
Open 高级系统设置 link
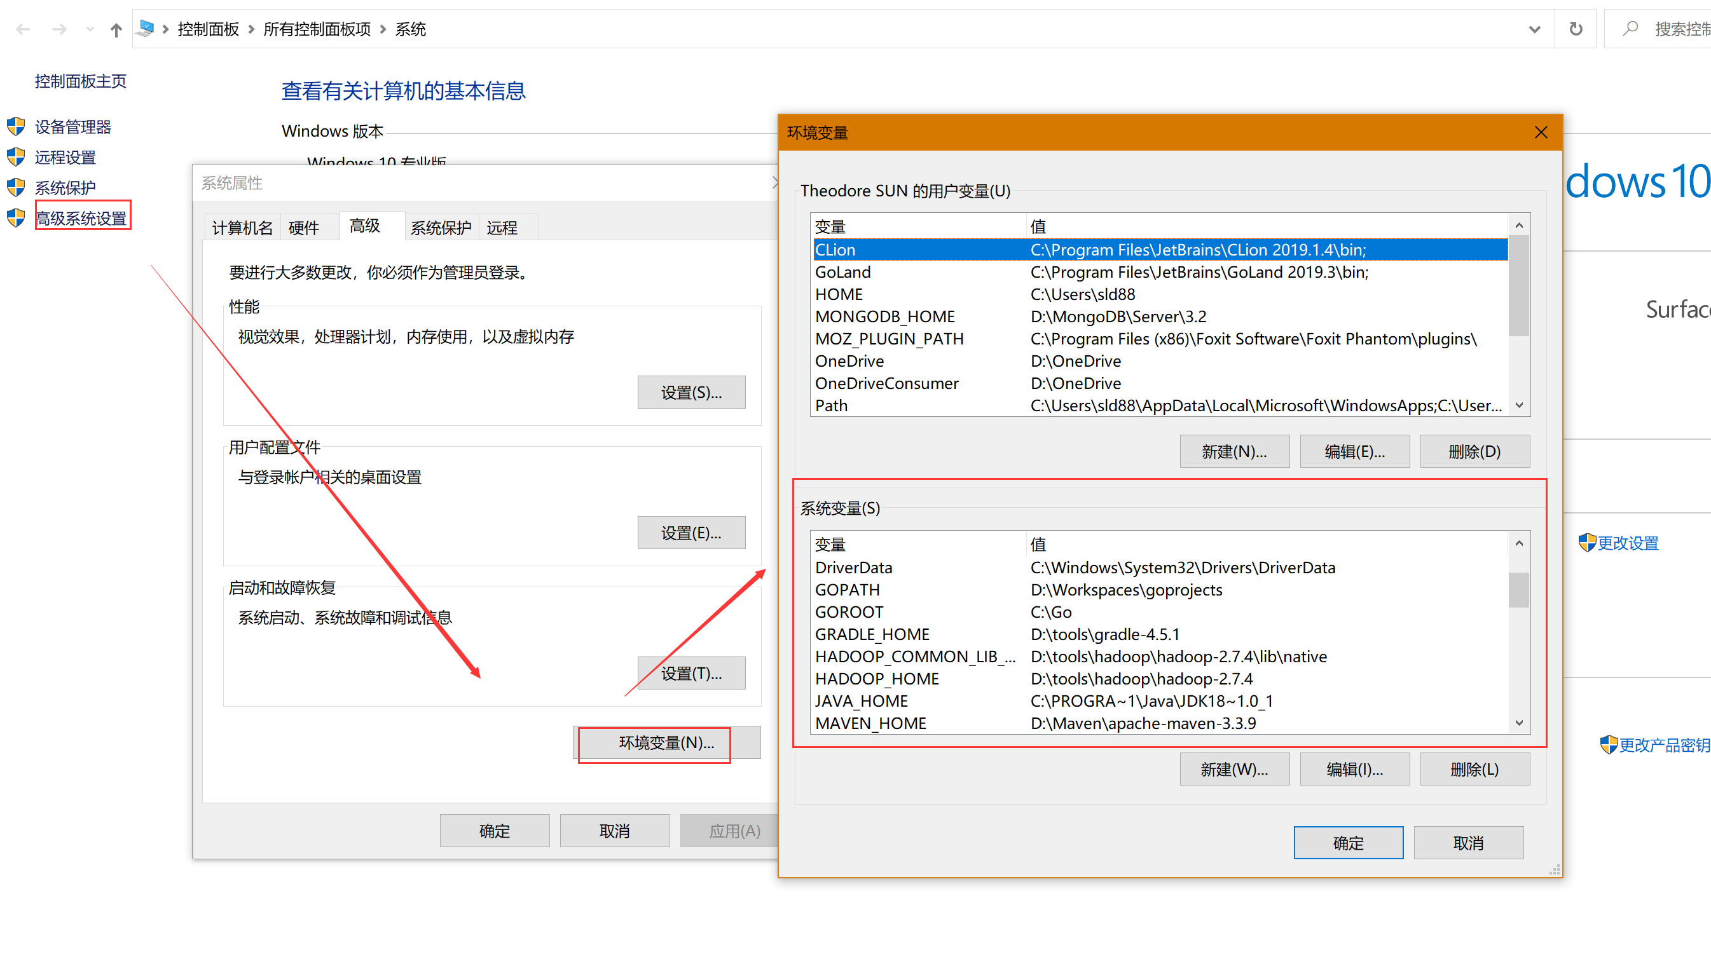[x=81, y=218]
